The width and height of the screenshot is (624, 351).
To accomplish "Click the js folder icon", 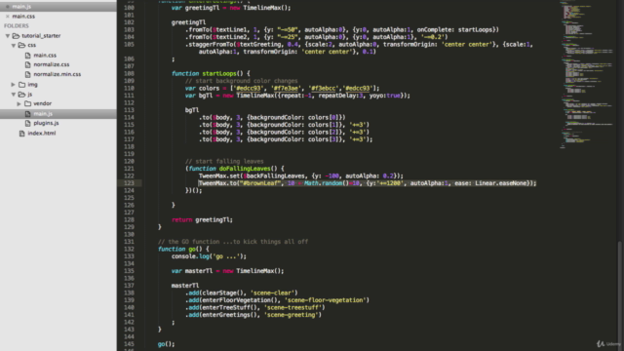I will [x=21, y=95].
